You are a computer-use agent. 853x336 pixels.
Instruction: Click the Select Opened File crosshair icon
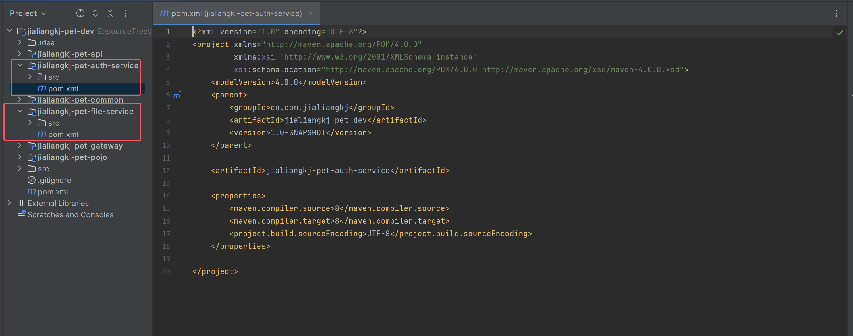[x=80, y=13]
